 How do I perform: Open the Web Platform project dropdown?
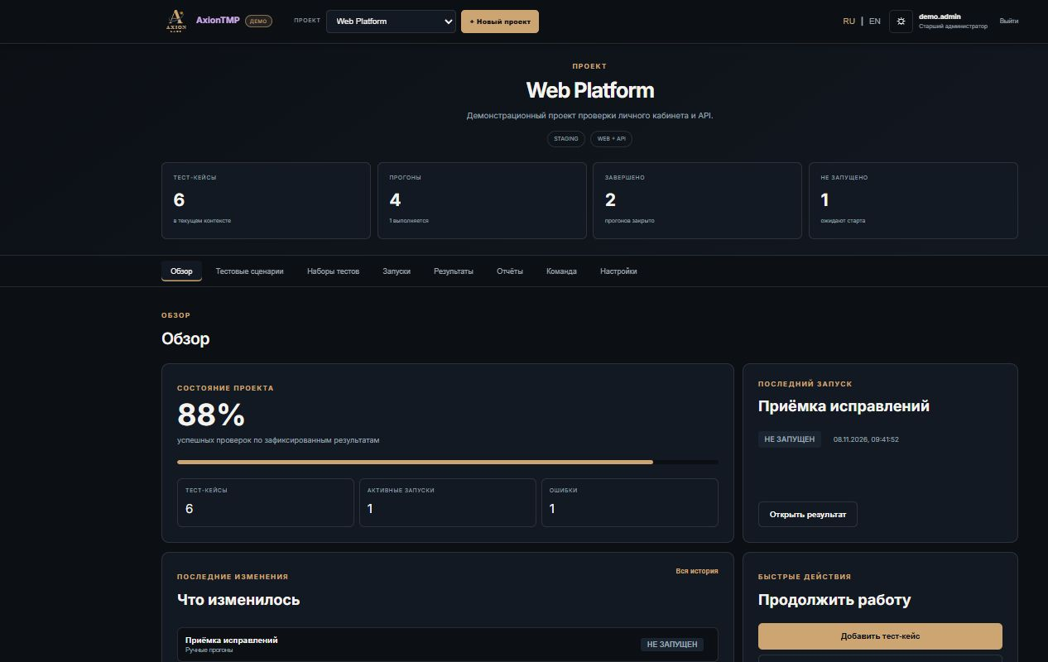(391, 22)
